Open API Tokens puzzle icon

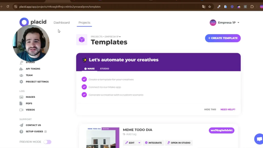click(x=21, y=69)
